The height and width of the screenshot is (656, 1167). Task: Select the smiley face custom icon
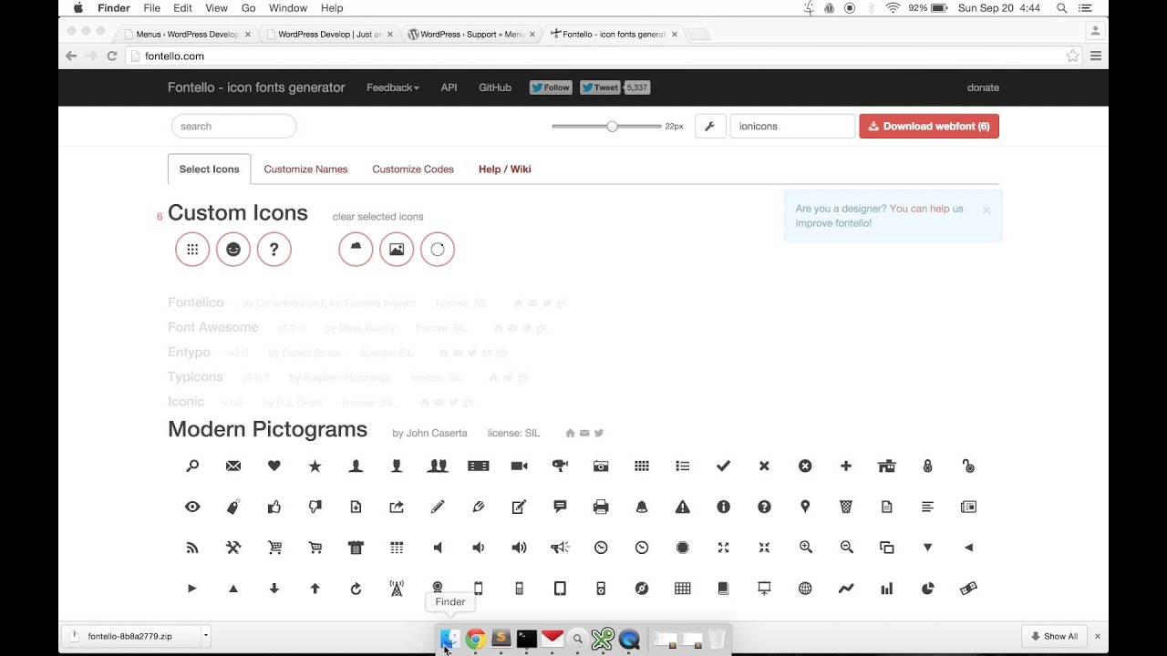point(233,249)
